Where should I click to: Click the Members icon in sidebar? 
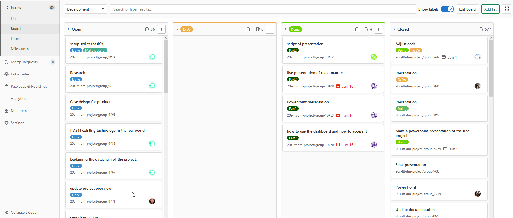(7, 111)
